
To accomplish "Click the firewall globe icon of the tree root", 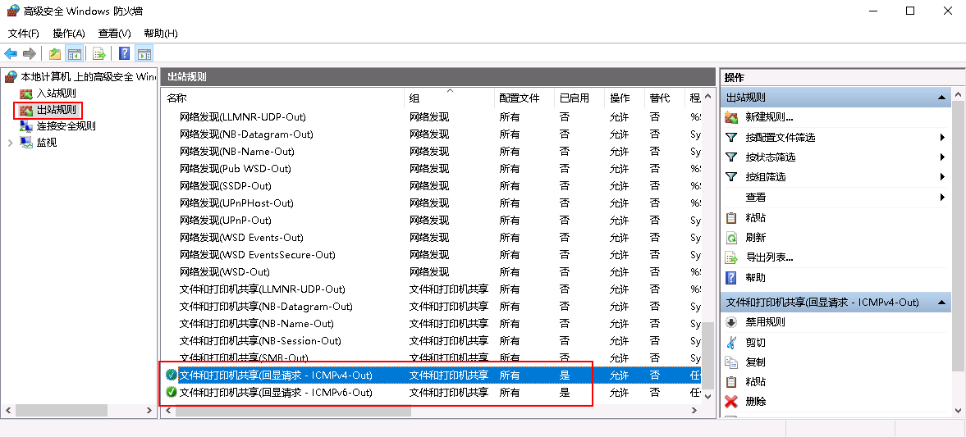I will tap(11, 77).
